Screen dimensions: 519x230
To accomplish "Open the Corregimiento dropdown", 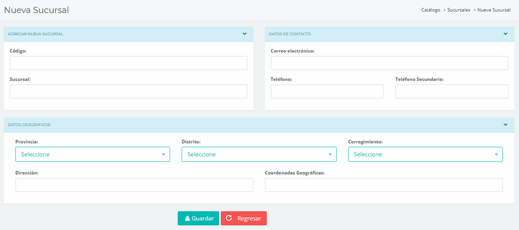I will click(426, 154).
